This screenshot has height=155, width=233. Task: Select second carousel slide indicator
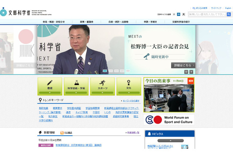[x=111, y=71]
